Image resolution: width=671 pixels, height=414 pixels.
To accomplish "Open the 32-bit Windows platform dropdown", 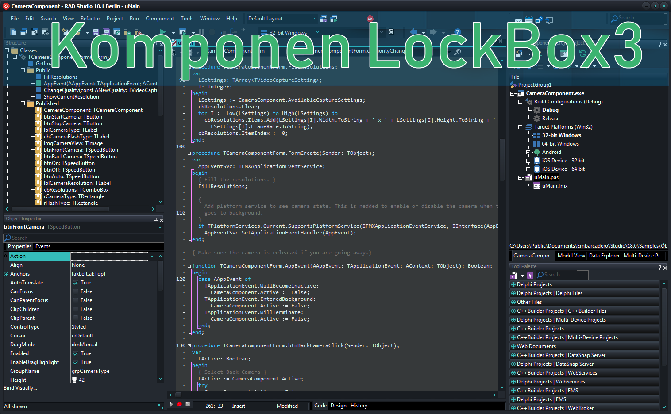I will (x=317, y=32).
